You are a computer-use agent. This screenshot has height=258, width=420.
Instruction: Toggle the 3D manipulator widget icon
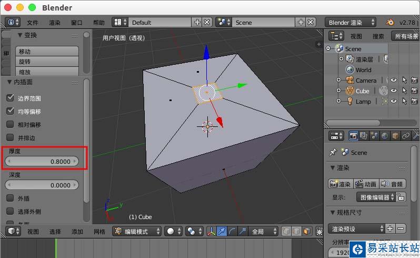(x=211, y=231)
